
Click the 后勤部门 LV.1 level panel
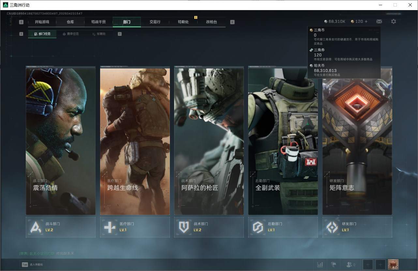pyautogui.click(x=283, y=227)
